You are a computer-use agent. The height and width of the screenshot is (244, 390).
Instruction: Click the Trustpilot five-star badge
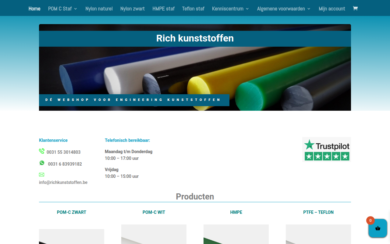click(327, 149)
